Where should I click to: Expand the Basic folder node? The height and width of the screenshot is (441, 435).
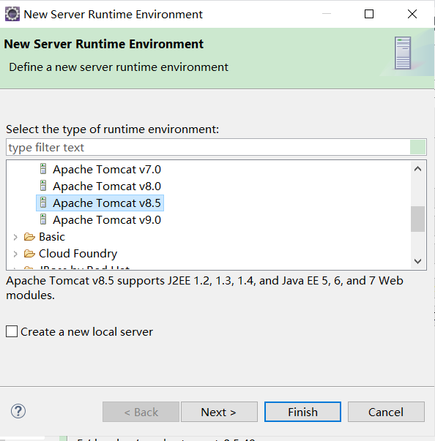(x=15, y=237)
